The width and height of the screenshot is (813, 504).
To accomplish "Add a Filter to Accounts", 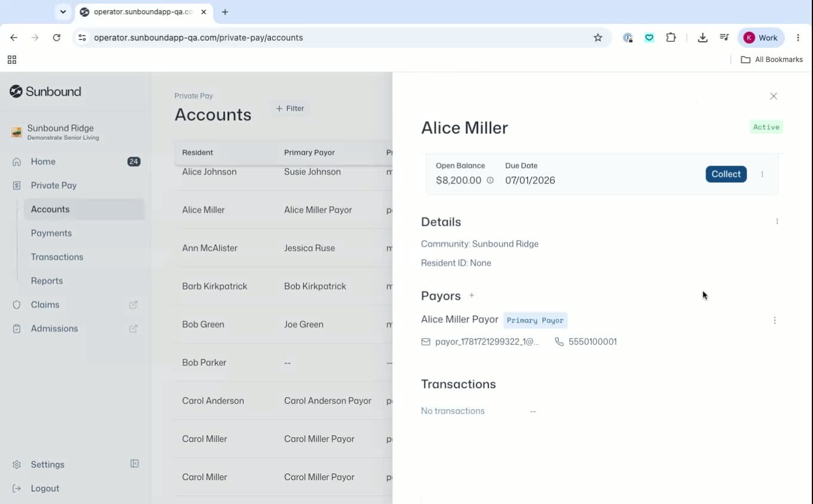I will pos(290,109).
